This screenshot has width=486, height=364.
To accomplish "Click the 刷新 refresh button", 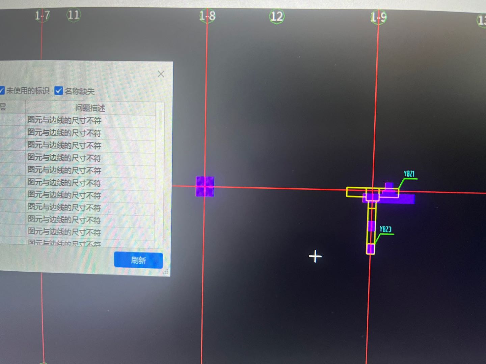I will coord(138,260).
